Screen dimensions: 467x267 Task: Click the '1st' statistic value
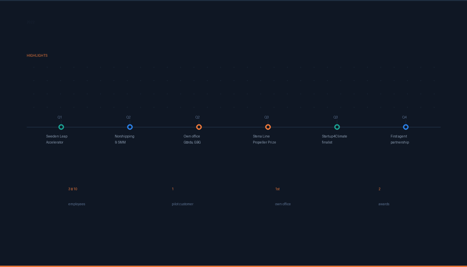tap(278, 189)
